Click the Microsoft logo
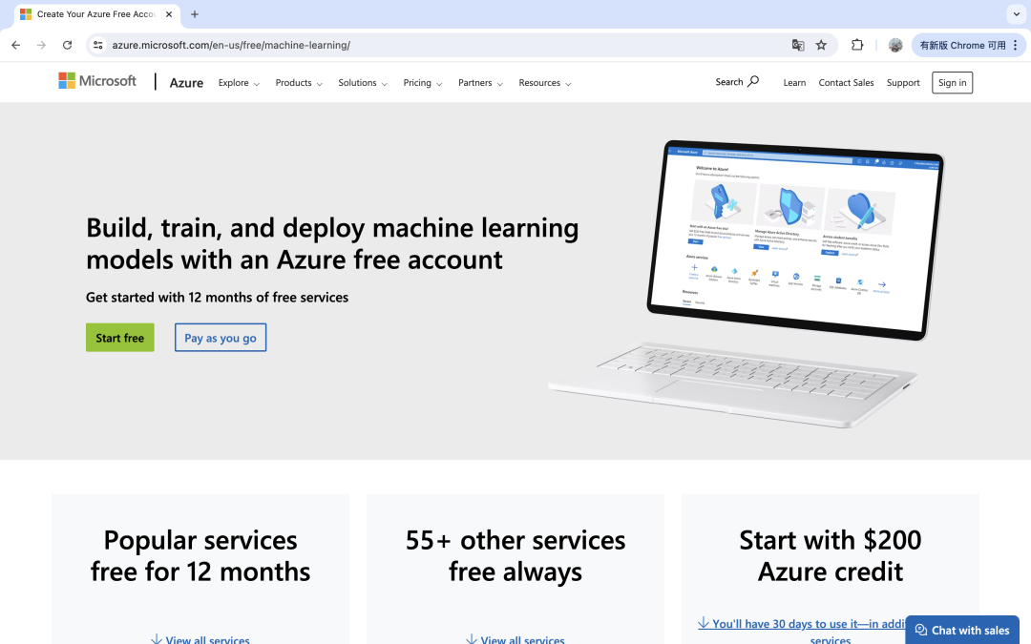The height and width of the screenshot is (644, 1031). coord(97,81)
